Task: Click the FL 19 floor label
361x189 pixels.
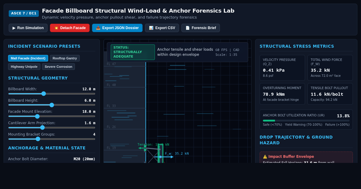Action: coord(111,148)
